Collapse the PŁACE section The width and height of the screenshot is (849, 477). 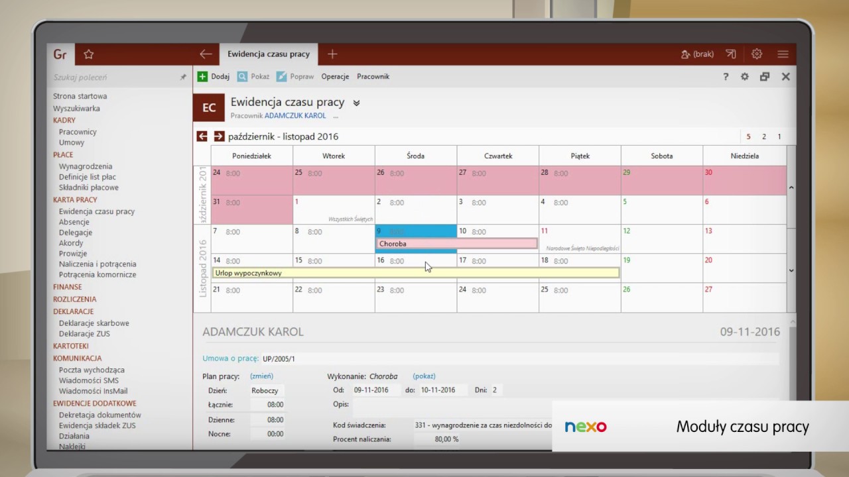point(63,154)
